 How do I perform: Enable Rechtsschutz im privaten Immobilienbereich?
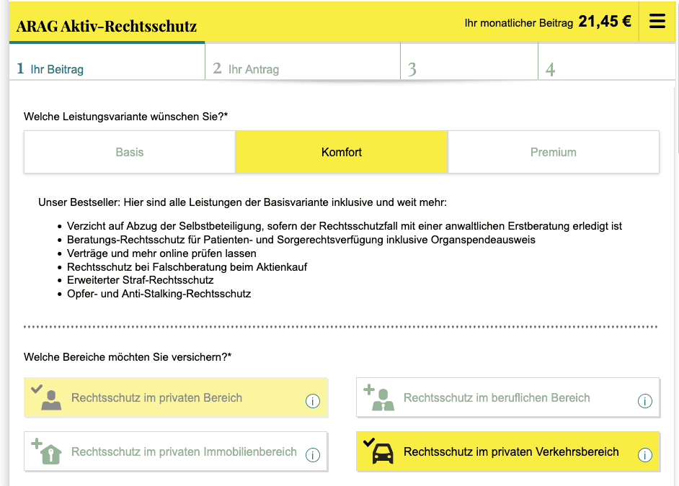(175, 451)
